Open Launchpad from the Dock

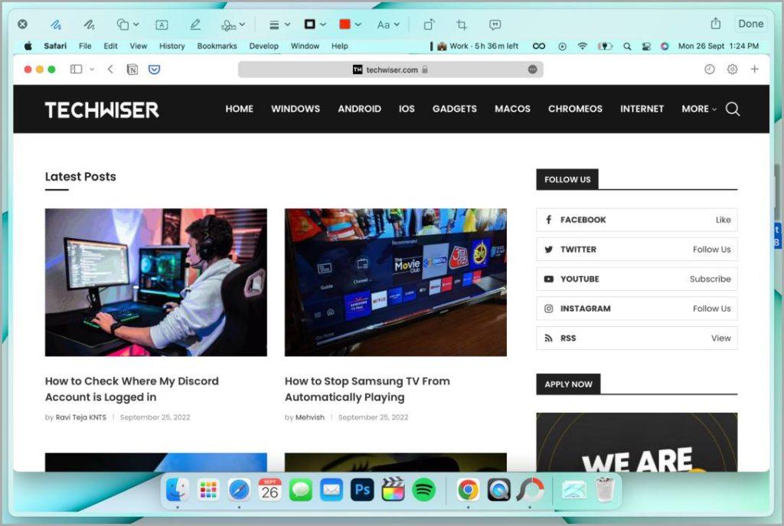tap(208, 490)
